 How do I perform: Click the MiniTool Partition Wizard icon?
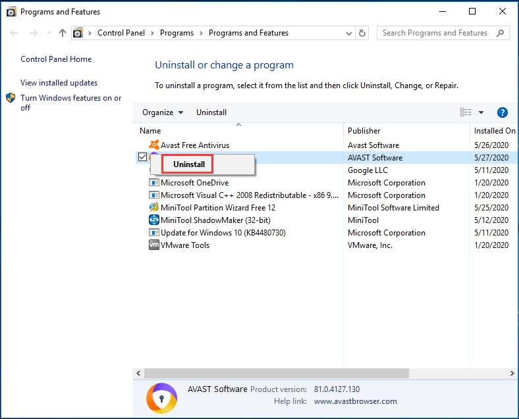pyautogui.click(x=154, y=207)
